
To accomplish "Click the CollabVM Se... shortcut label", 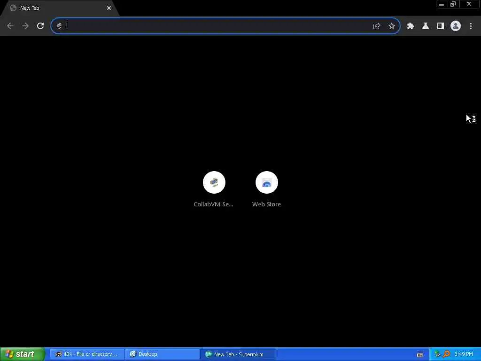I will click(214, 204).
